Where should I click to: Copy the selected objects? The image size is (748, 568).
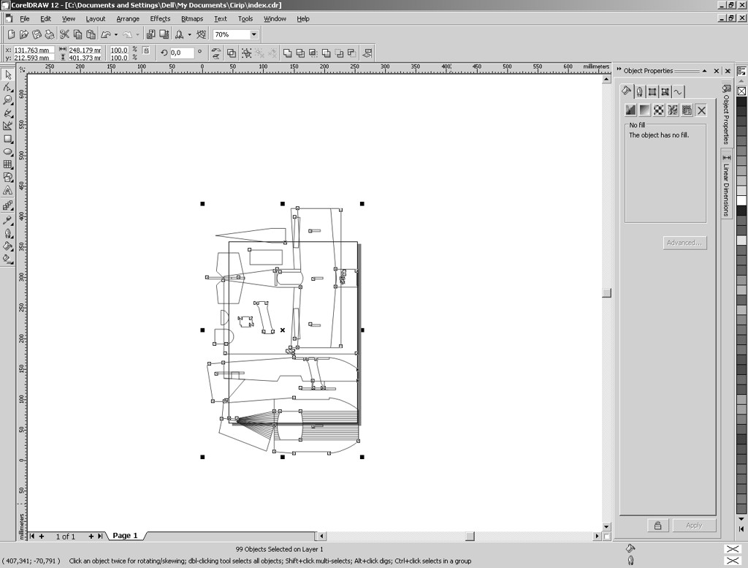click(x=77, y=34)
